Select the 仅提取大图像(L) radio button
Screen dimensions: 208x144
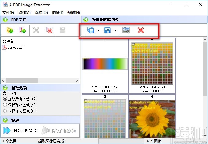pyautogui.click(x=5, y=111)
